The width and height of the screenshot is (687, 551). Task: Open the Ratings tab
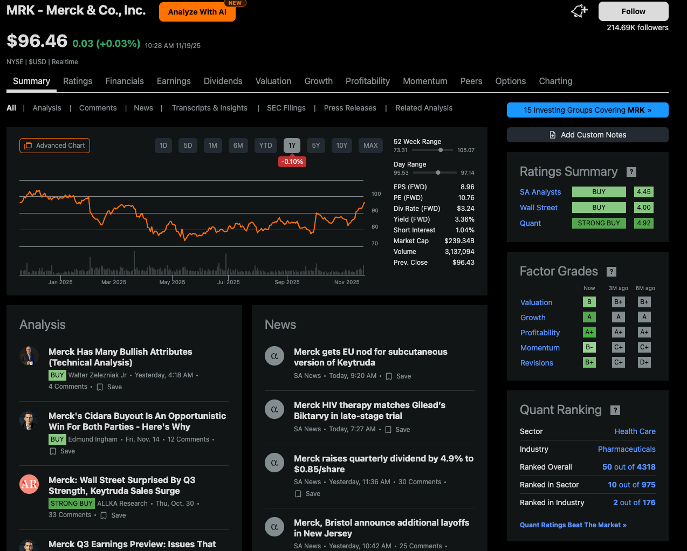[x=78, y=81]
